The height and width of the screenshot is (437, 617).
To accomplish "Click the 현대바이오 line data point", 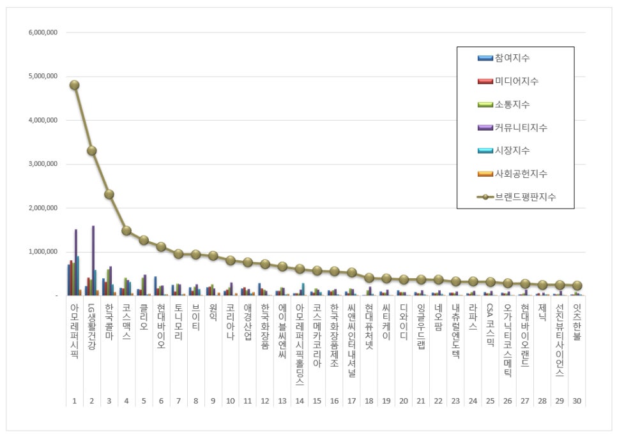I will 161,247.
